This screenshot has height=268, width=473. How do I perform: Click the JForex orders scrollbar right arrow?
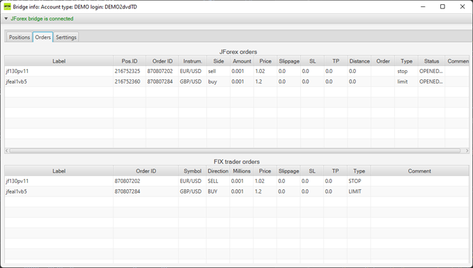467,150
